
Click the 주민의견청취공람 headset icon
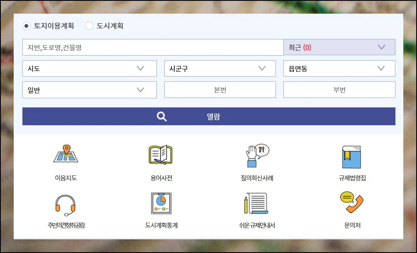pos(66,204)
